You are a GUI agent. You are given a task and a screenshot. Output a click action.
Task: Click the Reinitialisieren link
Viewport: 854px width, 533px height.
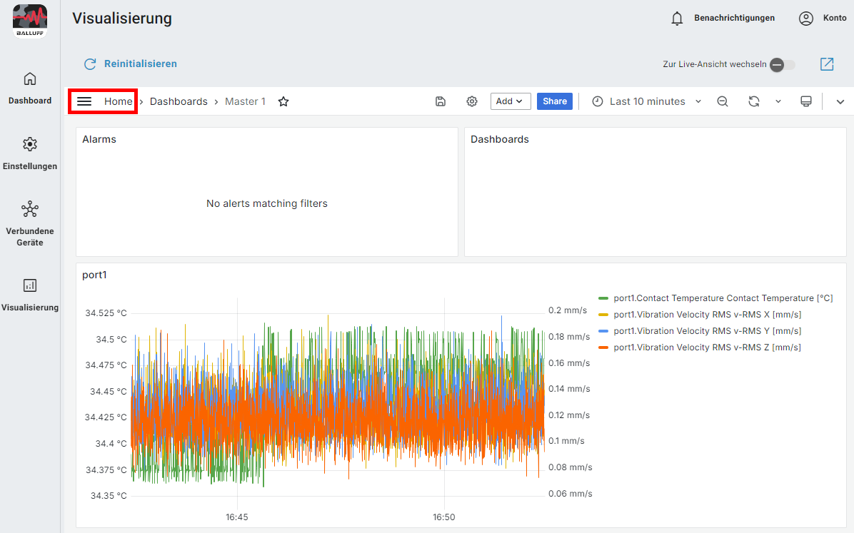[140, 64]
